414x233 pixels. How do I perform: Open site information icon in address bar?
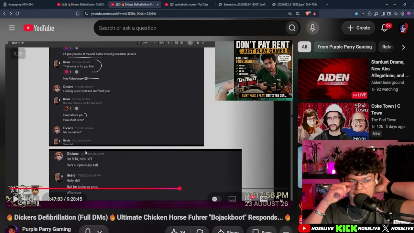86,14
